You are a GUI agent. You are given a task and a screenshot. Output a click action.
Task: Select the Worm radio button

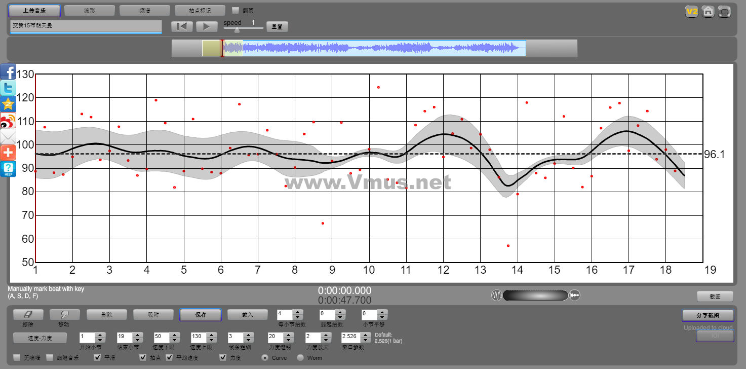click(300, 358)
